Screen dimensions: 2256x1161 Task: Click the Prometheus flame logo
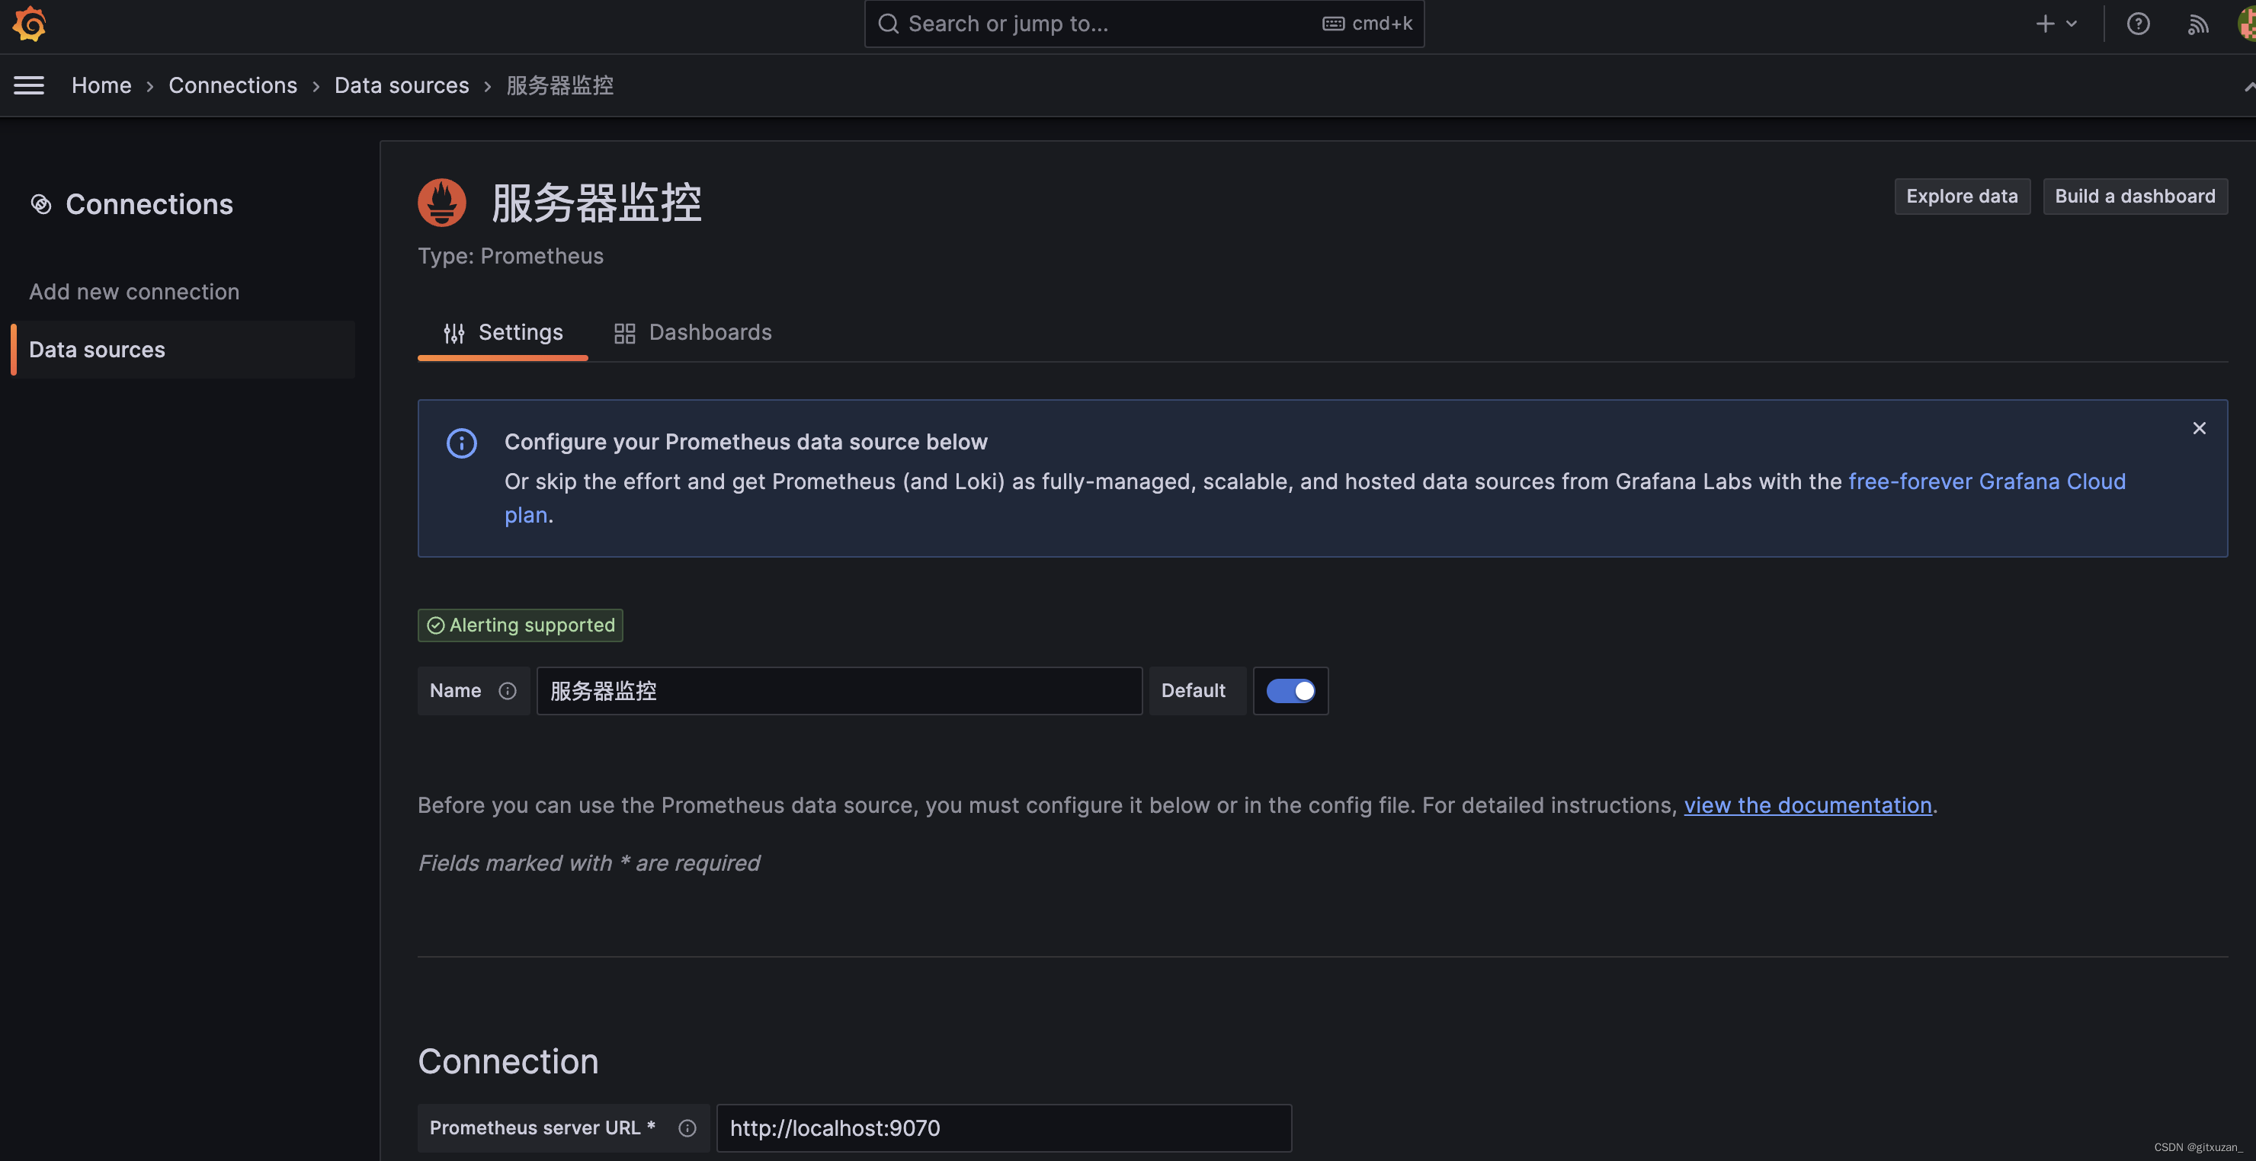441,202
